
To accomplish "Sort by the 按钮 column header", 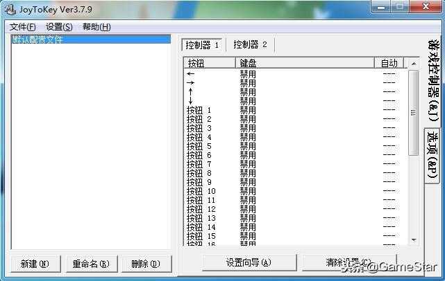I will pyautogui.click(x=210, y=63).
